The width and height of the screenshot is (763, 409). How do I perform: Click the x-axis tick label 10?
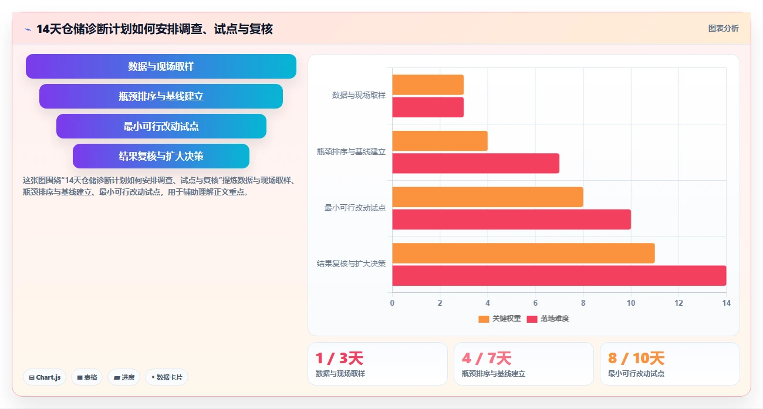click(x=631, y=303)
